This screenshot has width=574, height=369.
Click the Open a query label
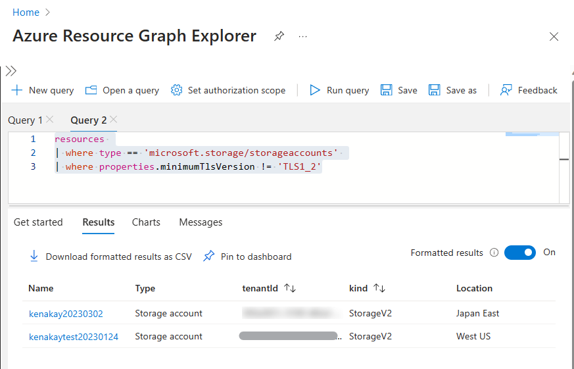[x=131, y=90]
